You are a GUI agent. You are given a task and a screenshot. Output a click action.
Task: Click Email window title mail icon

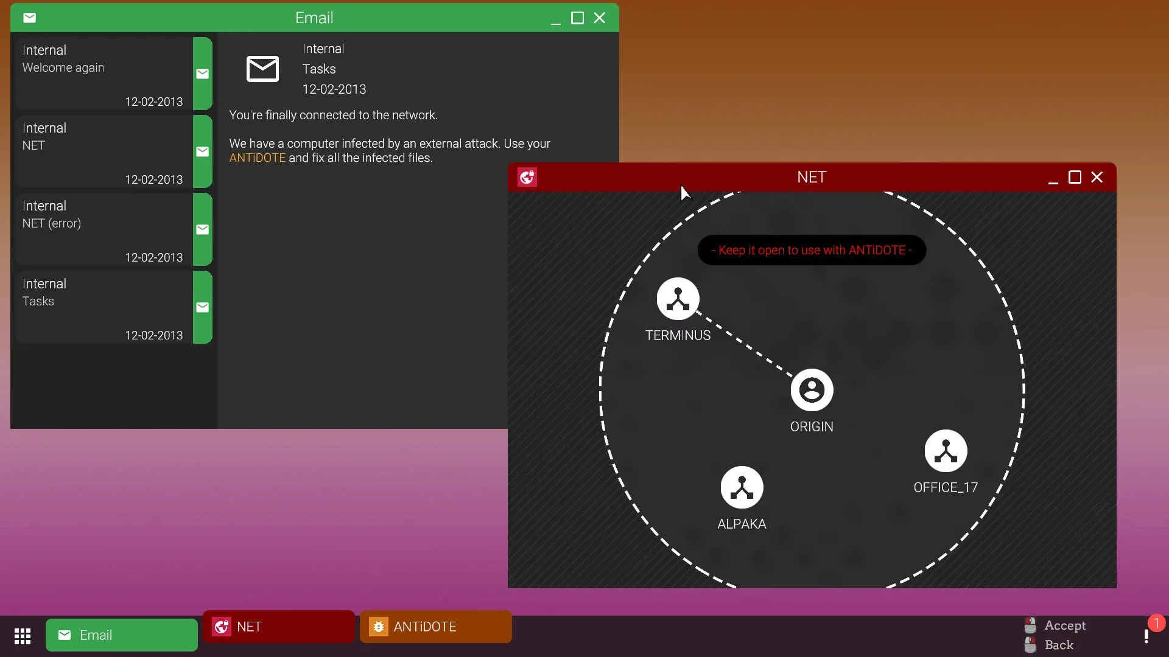pos(29,18)
